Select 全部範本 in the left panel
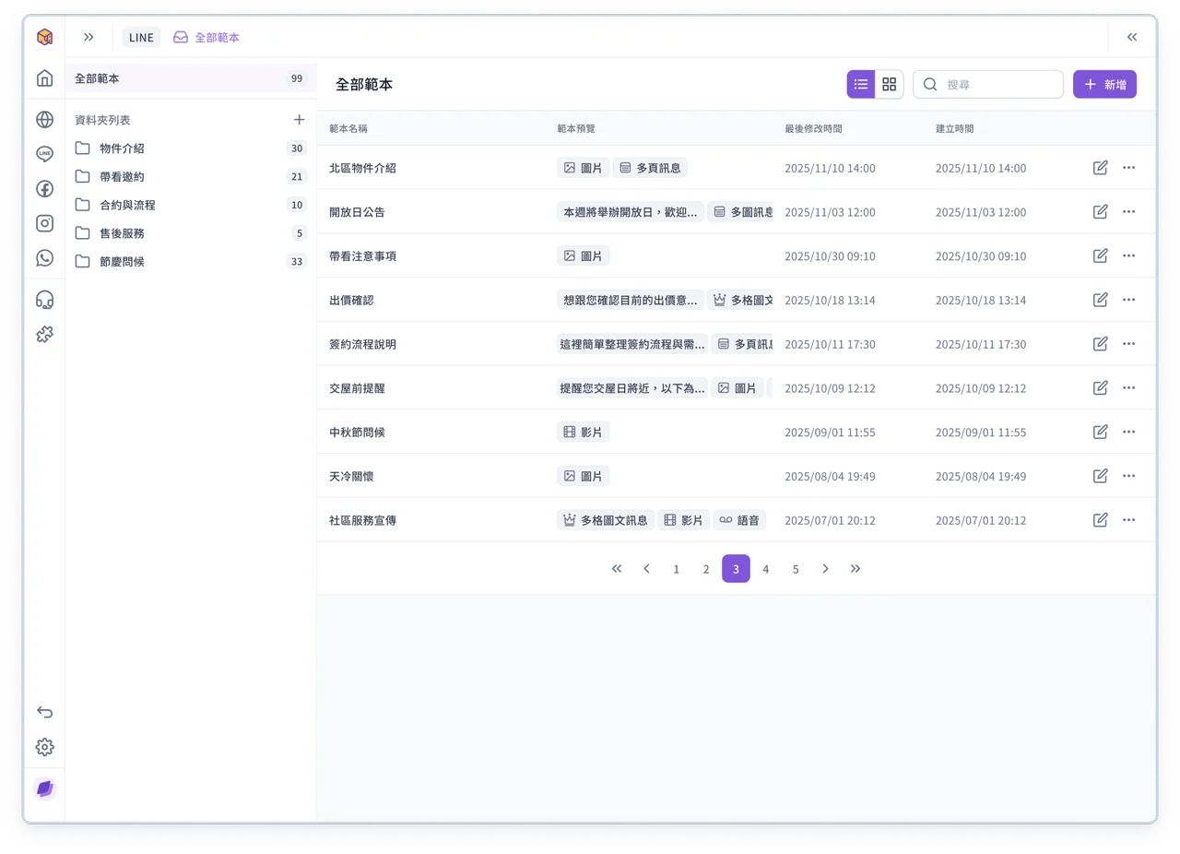Image resolution: width=1180 pixels, height=854 pixels. pos(191,78)
